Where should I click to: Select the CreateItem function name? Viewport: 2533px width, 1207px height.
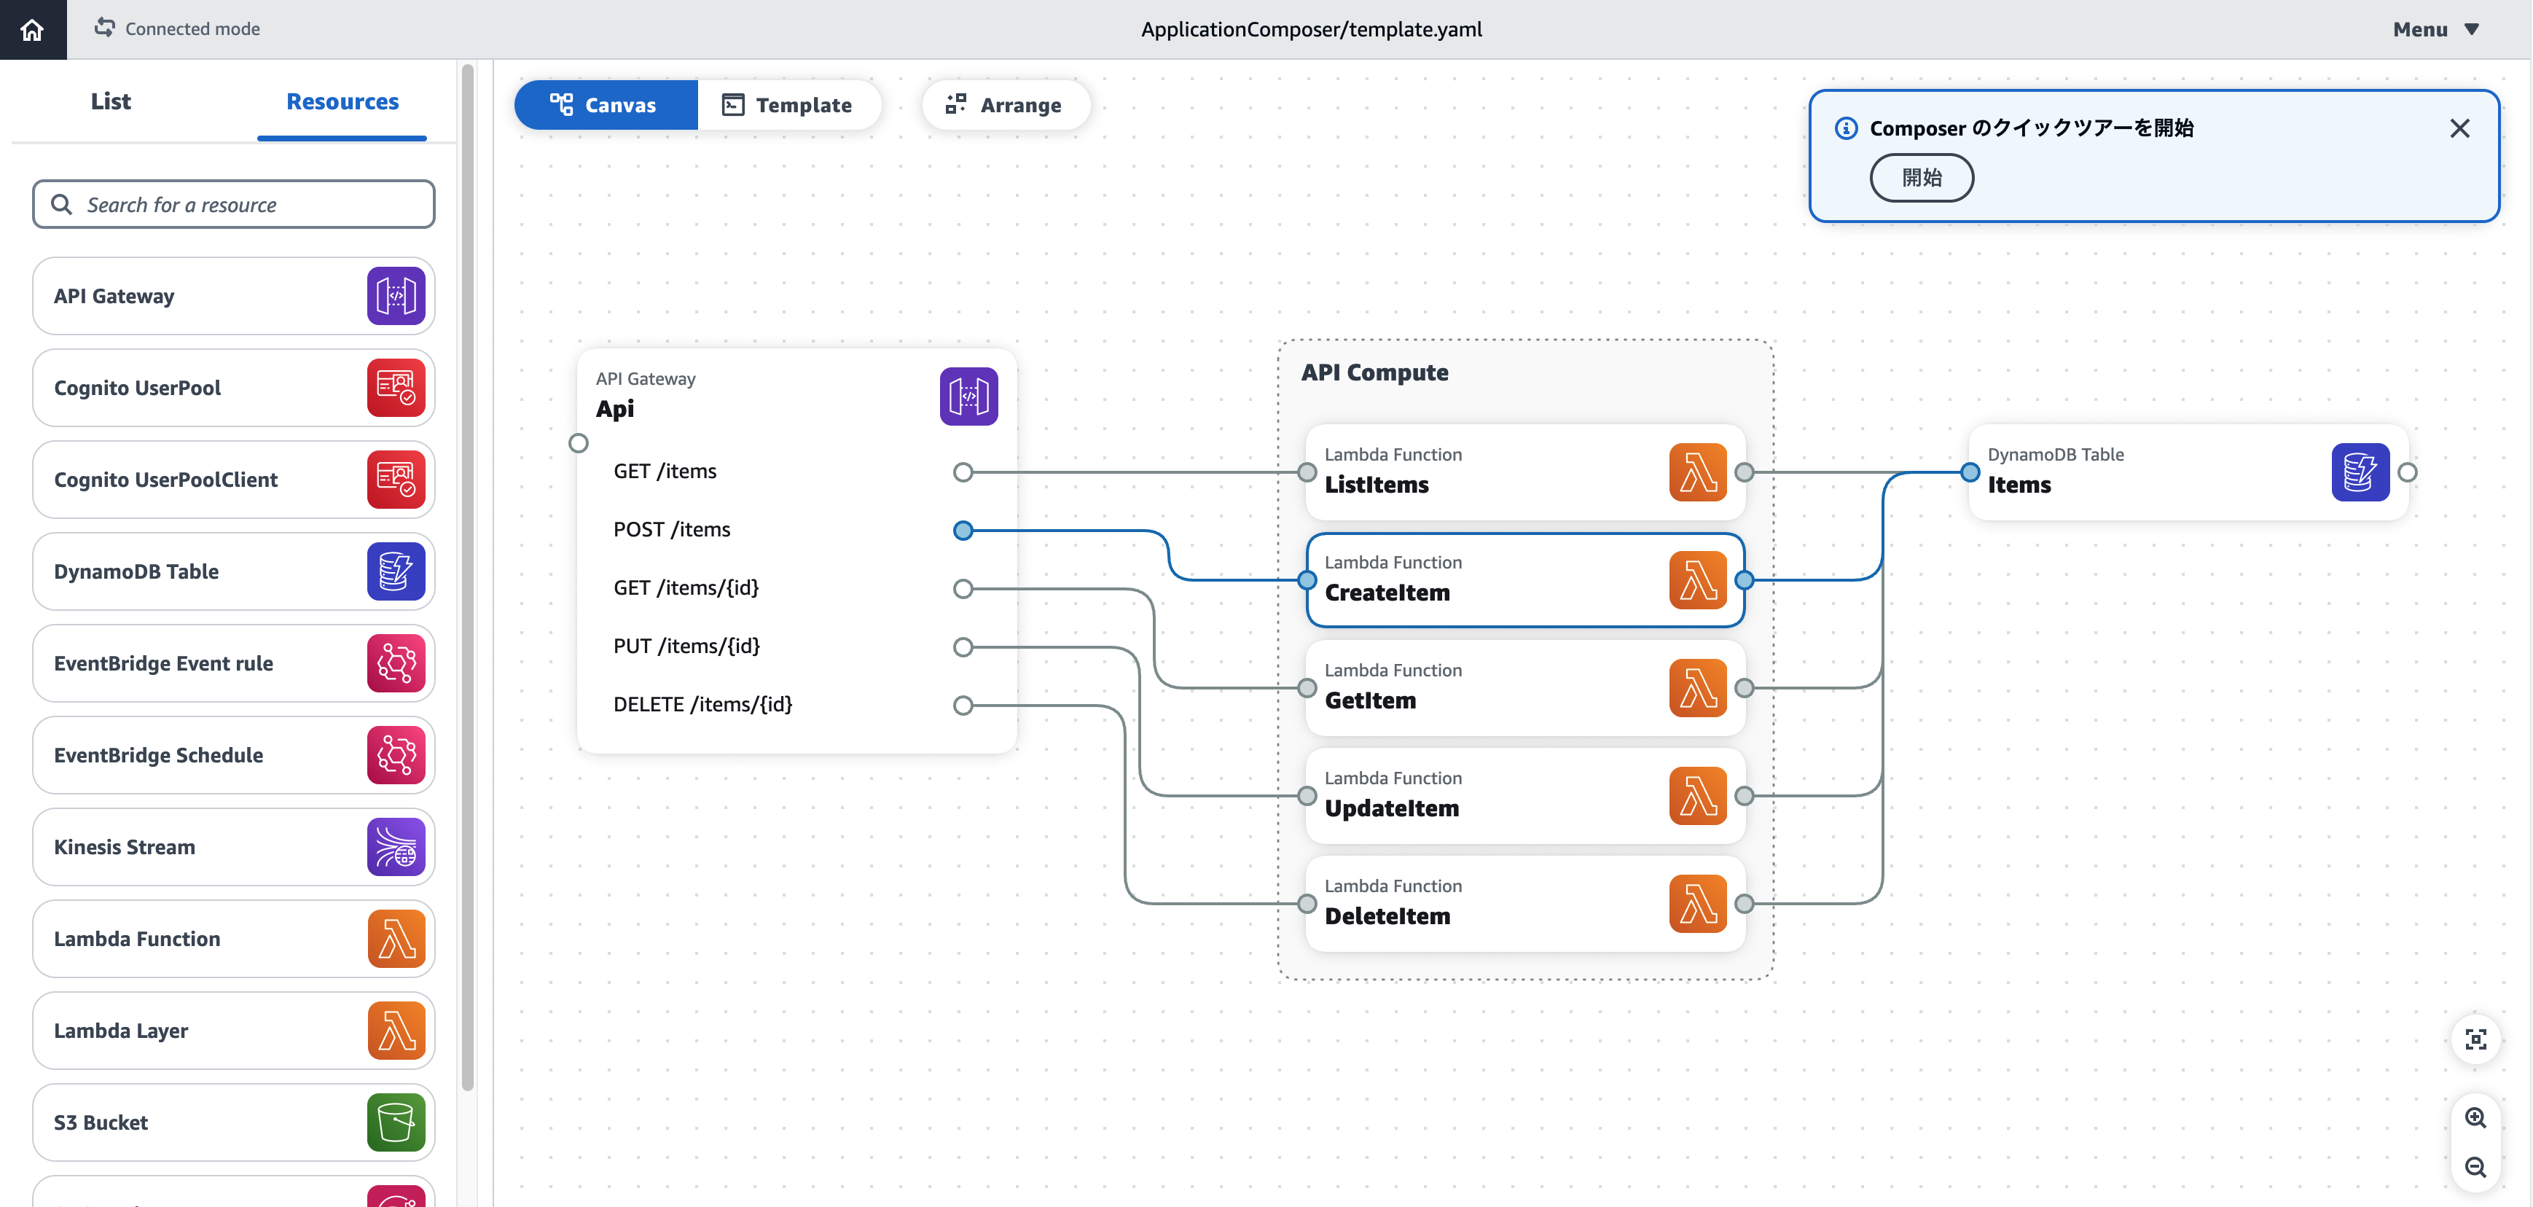(x=1387, y=592)
